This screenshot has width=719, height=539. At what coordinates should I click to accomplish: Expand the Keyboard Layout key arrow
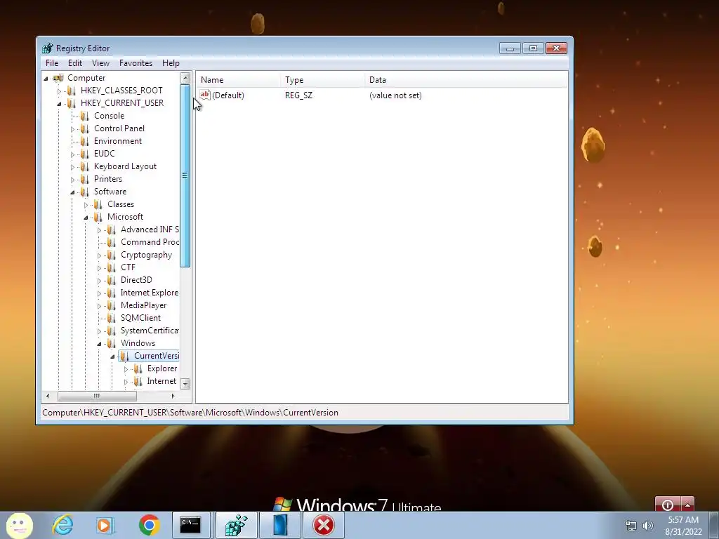click(x=72, y=167)
